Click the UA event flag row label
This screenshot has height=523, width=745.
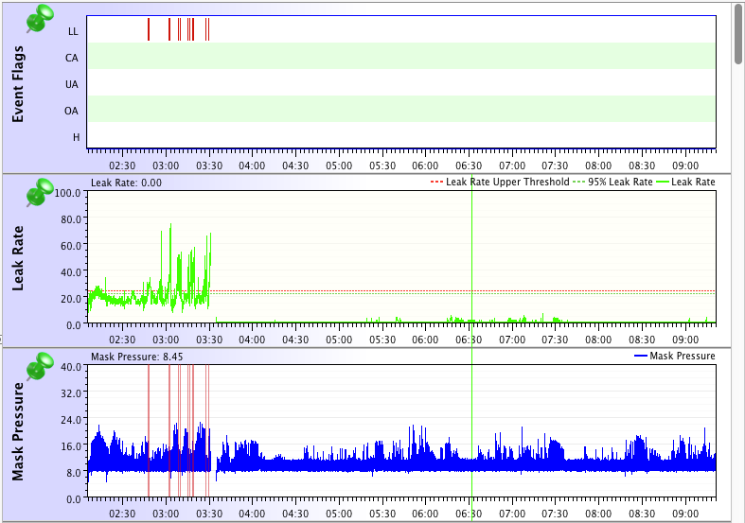point(72,84)
